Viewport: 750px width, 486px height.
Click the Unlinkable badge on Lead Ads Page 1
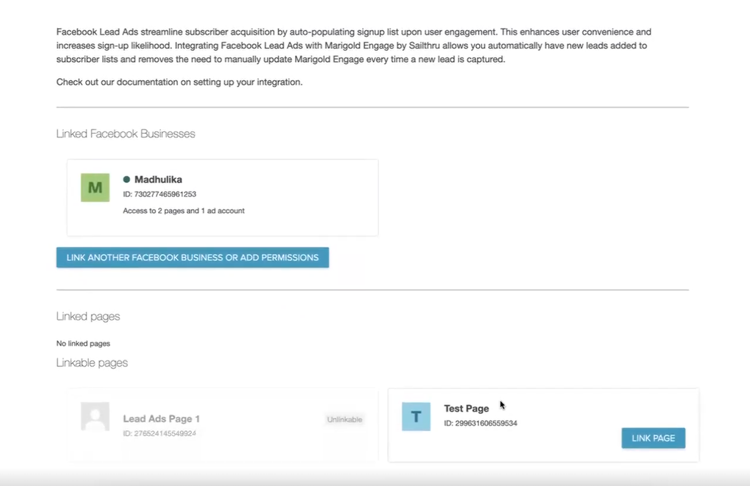point(344,419)
